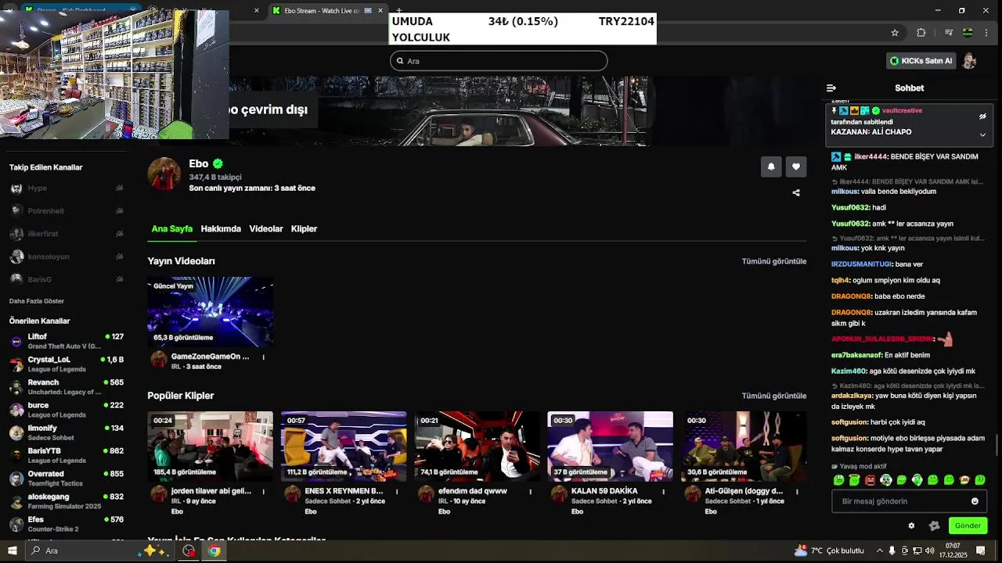
Task: View all Popüler Klipler with Tümünü görüntüle
Action: (x=774, y=396)
